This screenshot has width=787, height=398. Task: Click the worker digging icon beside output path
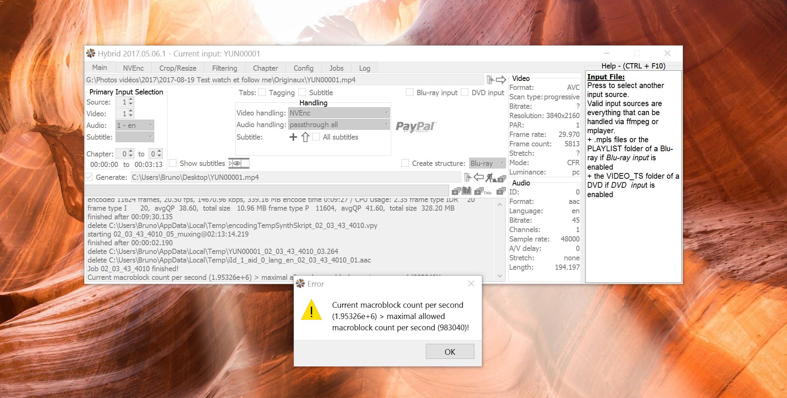click(490, 177)
